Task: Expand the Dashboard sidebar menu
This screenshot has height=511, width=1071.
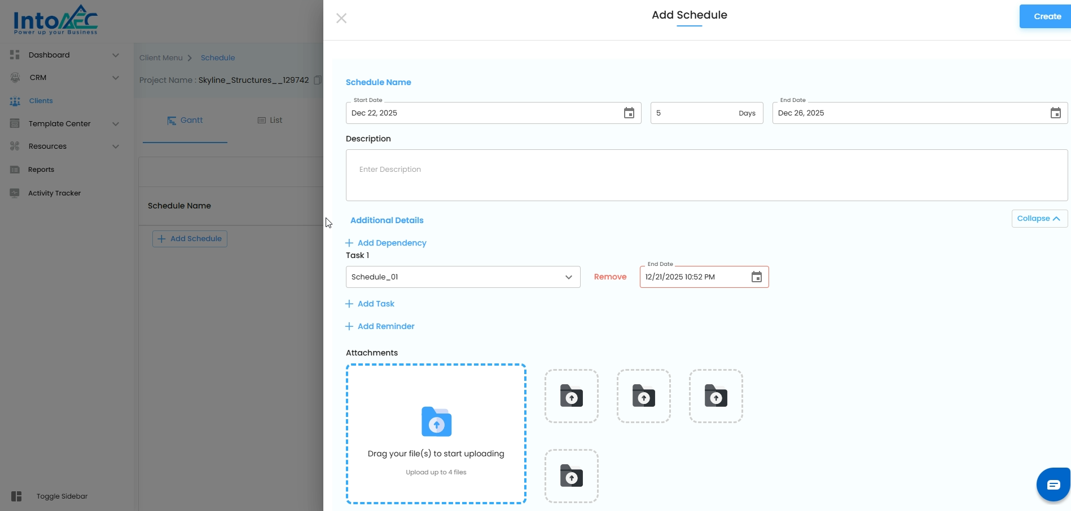Action: tap(115, 55)
